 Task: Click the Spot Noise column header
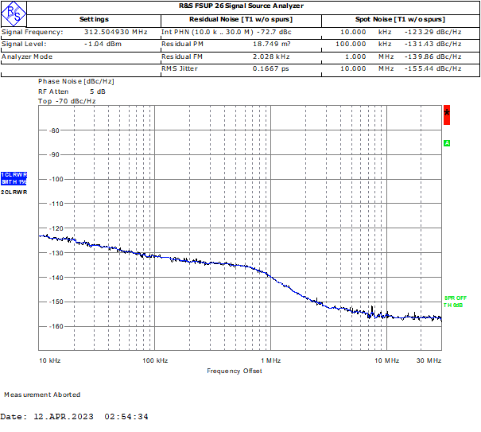[400, 19]
